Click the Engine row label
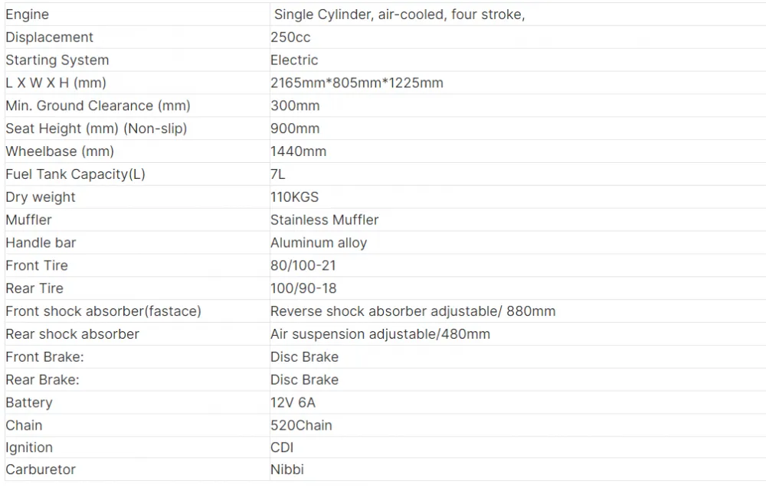This screenshot has width=766, height=494. [x=28, y=15]
